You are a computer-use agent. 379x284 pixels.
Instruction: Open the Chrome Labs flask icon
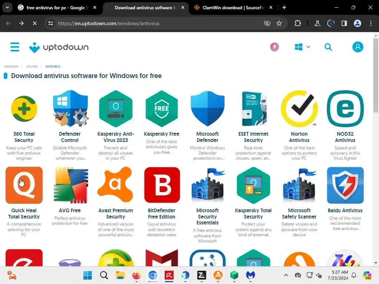(x=317, y=23)
